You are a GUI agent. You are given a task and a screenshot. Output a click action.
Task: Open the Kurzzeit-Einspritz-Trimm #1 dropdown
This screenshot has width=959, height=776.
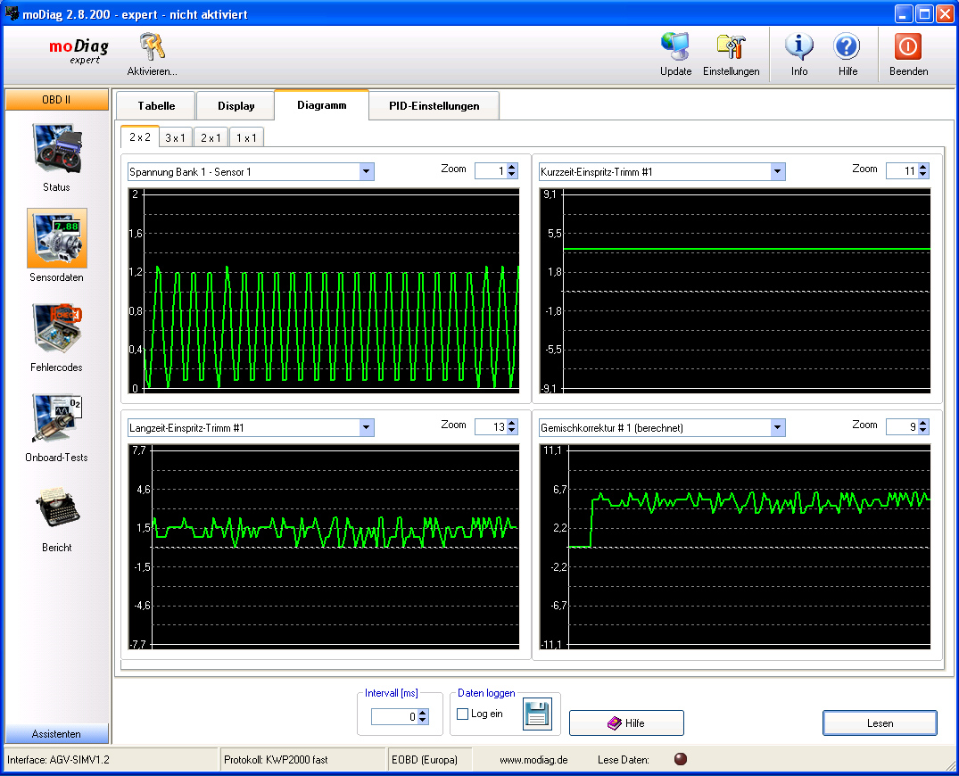pyautogui.click(x=777, y=172)
